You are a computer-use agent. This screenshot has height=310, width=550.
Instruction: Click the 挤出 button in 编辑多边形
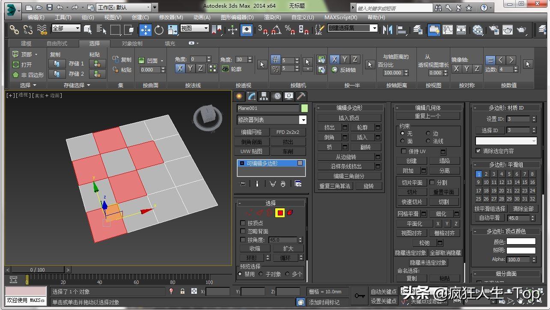329,127
